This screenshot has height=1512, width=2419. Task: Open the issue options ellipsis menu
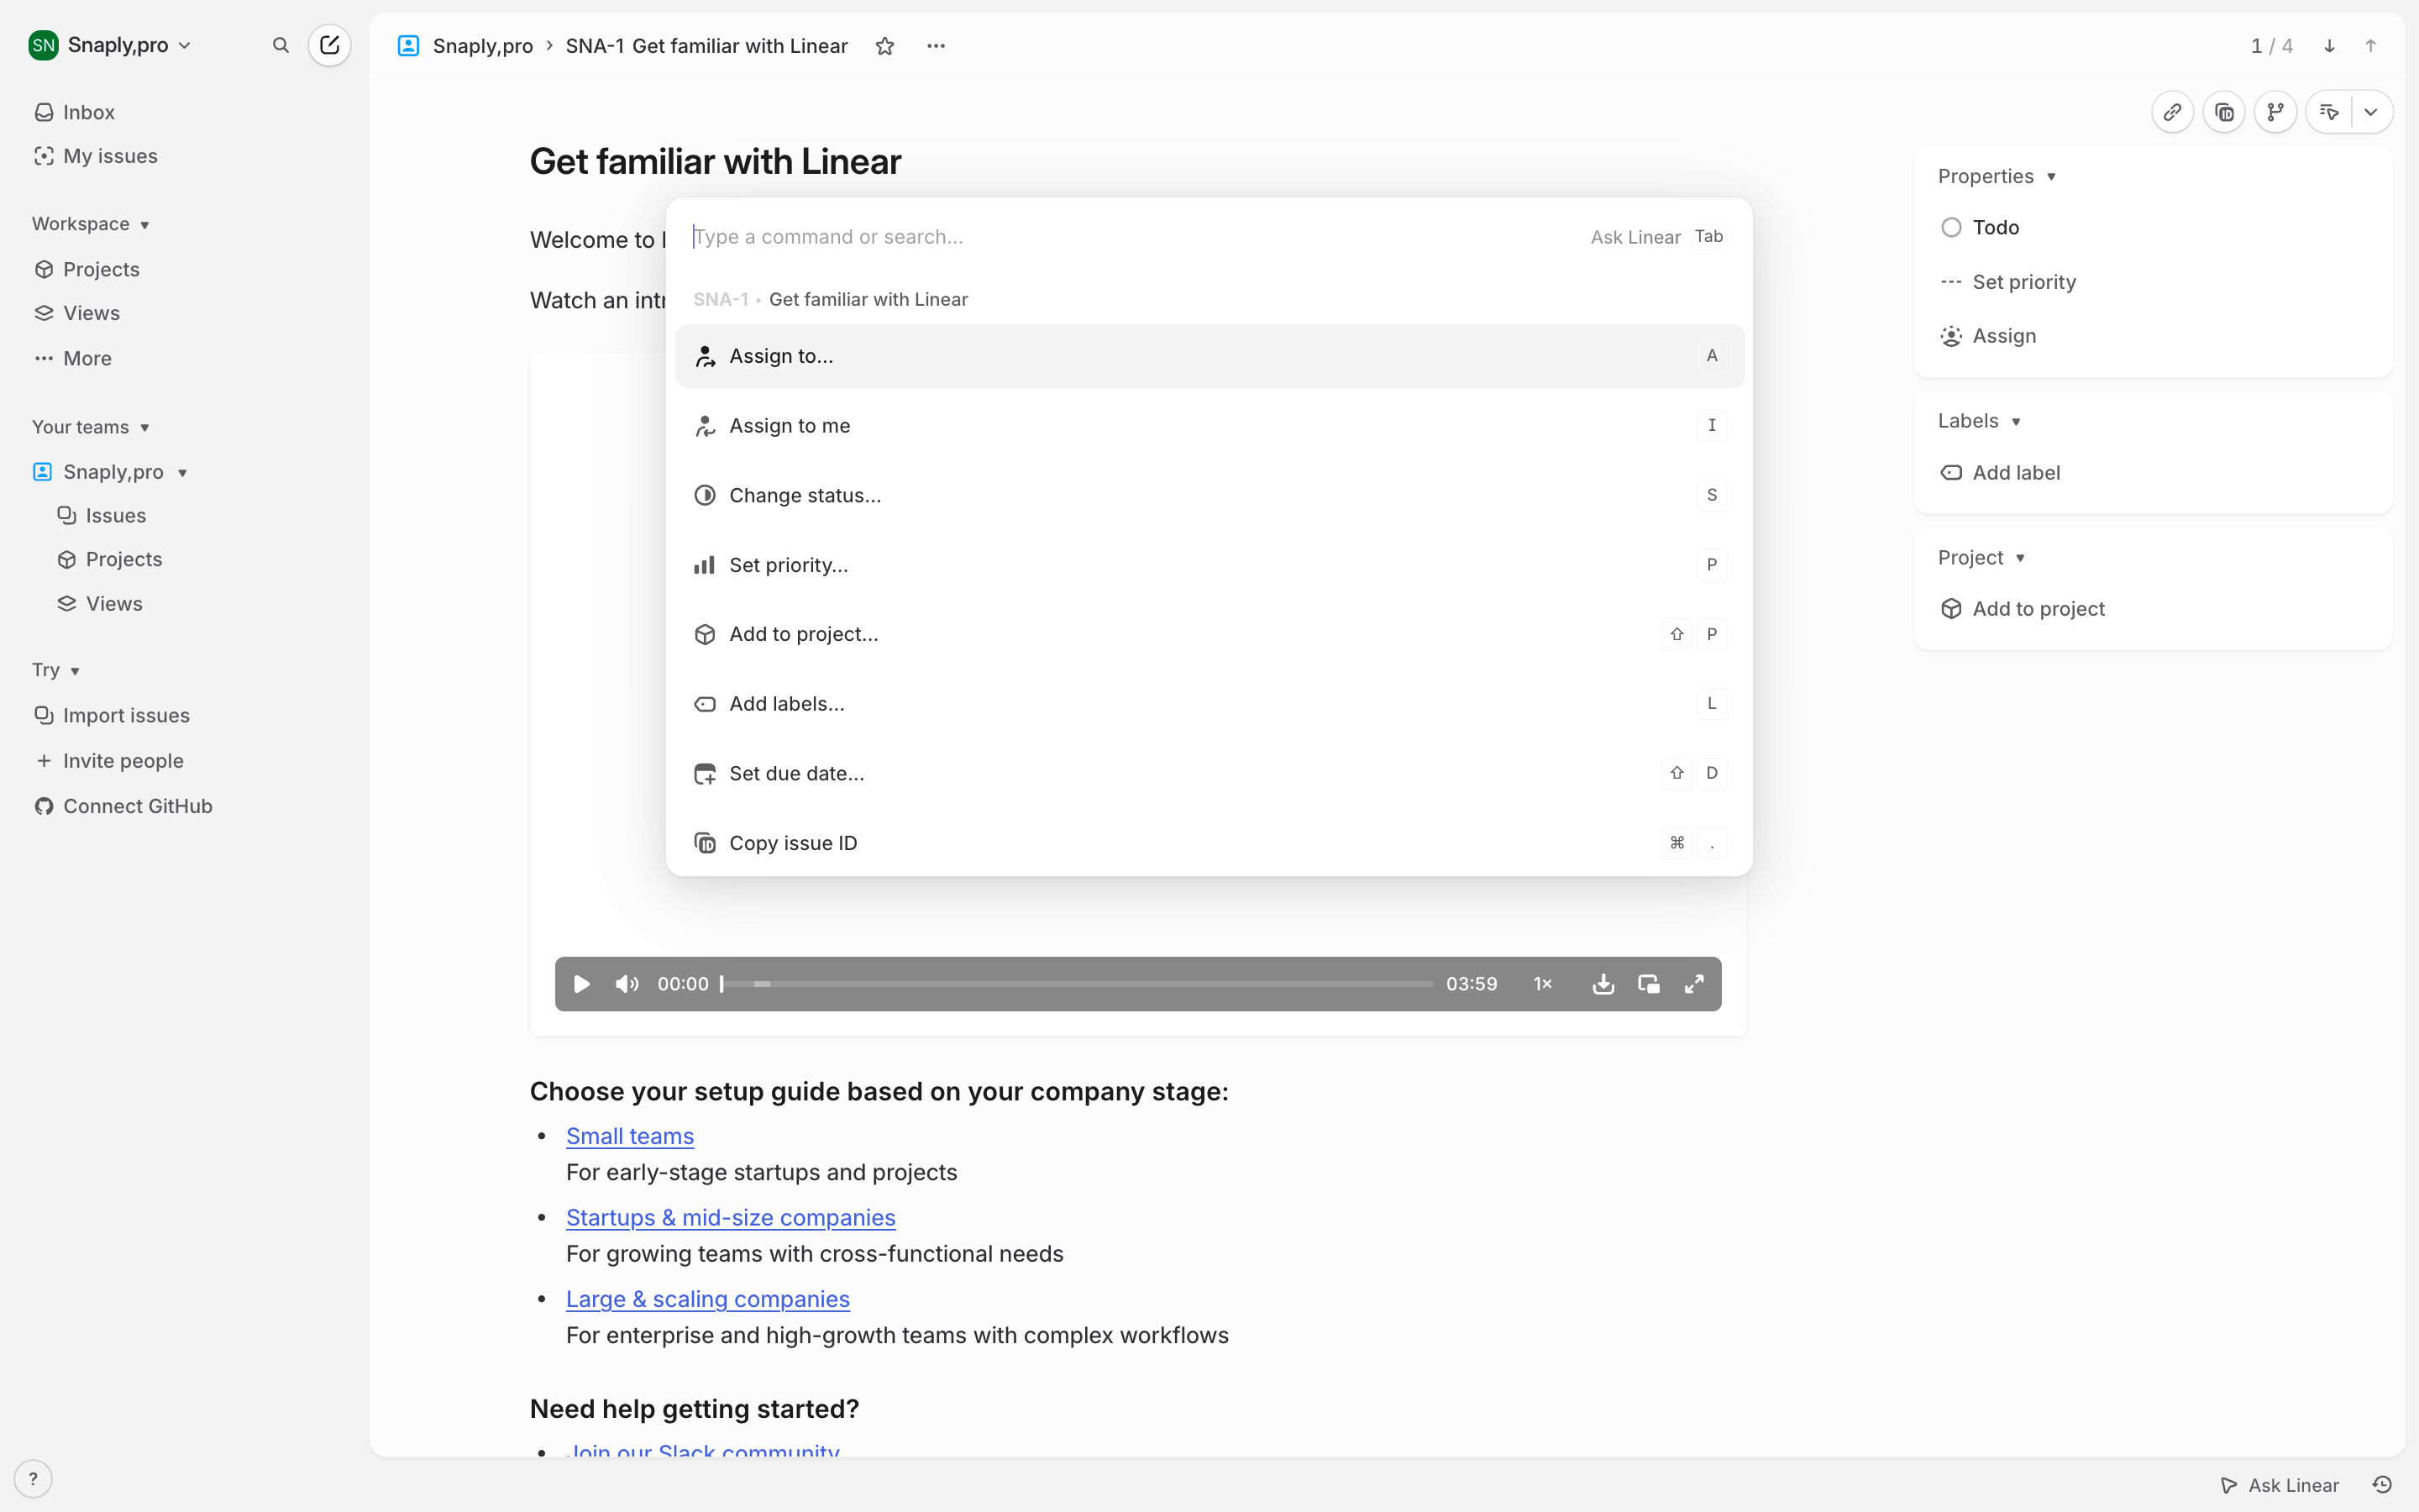click(x=936, y=46)
